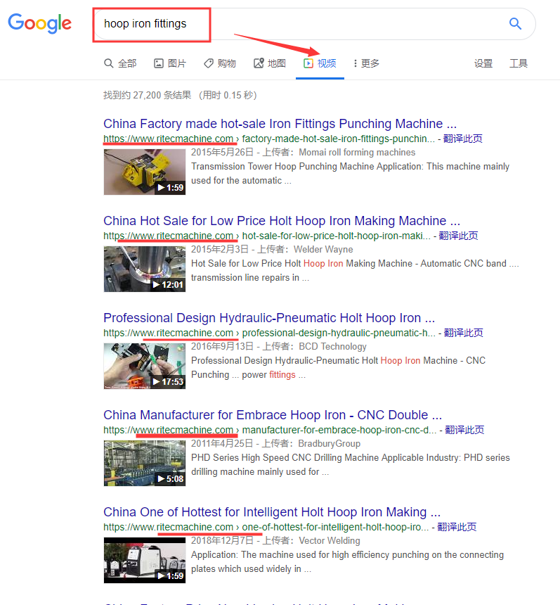
Task: Switch to the 全部 all results tab
Action: [120, 63]
